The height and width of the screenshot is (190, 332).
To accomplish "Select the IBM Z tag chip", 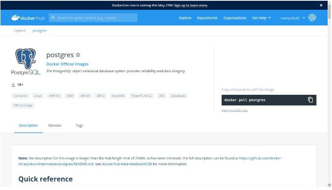I will click(x=101, y=96).
